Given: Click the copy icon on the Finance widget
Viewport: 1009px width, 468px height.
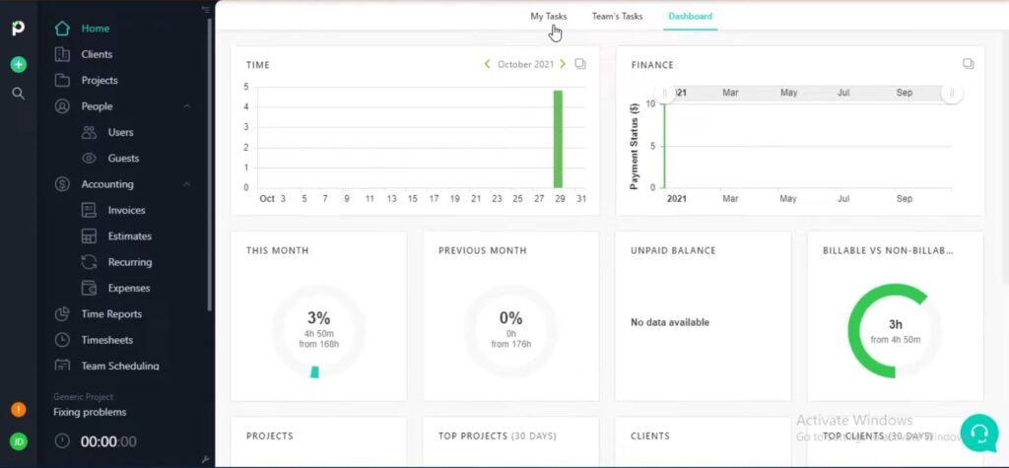Looking at the screenshot, I should 969,64.
